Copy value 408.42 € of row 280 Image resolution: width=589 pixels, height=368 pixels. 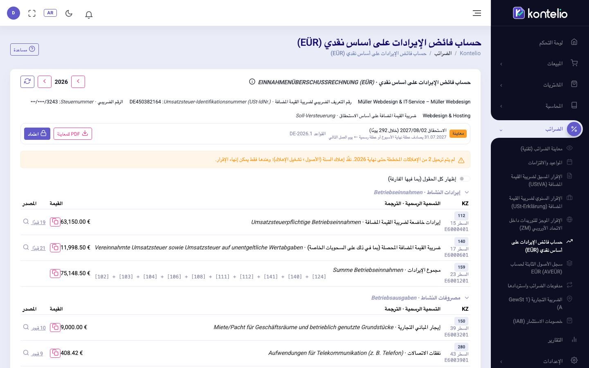tap(55, 353)
